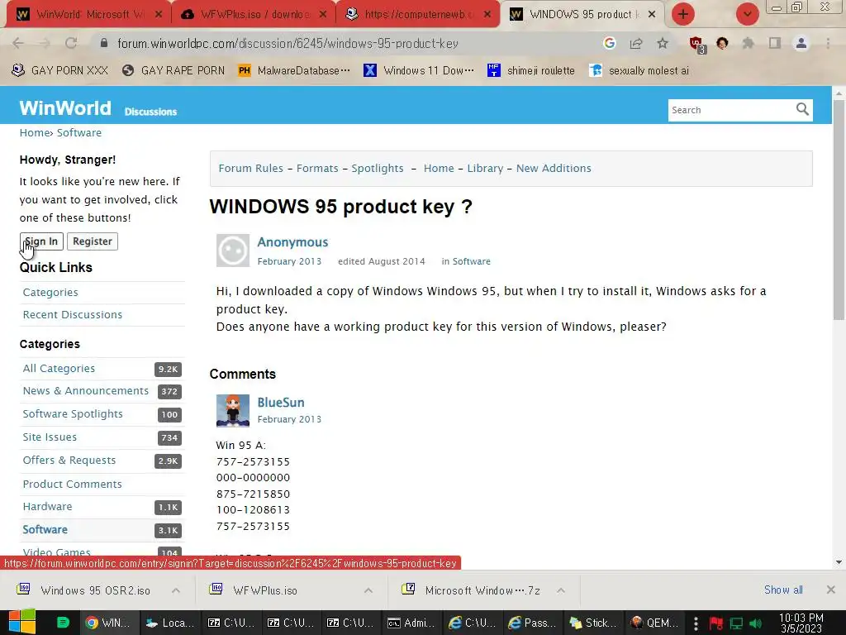This screenshot has width=846, height=635.
Task: Click the address bar URL field
Action: pyautogui.click(x=345, y=43)
